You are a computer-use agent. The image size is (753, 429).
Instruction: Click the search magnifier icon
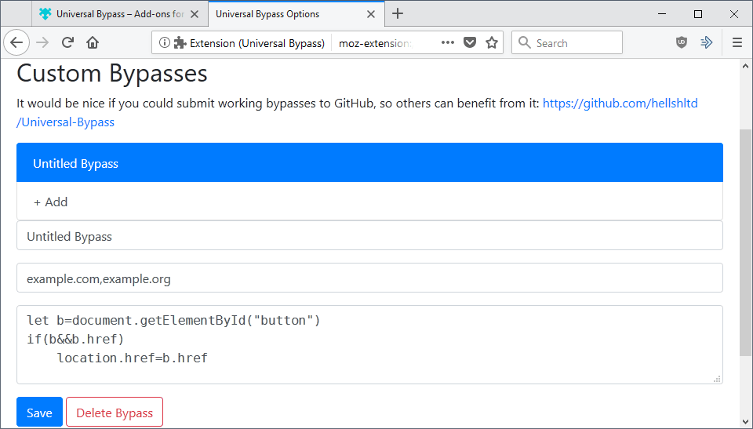tap(525, 43)
